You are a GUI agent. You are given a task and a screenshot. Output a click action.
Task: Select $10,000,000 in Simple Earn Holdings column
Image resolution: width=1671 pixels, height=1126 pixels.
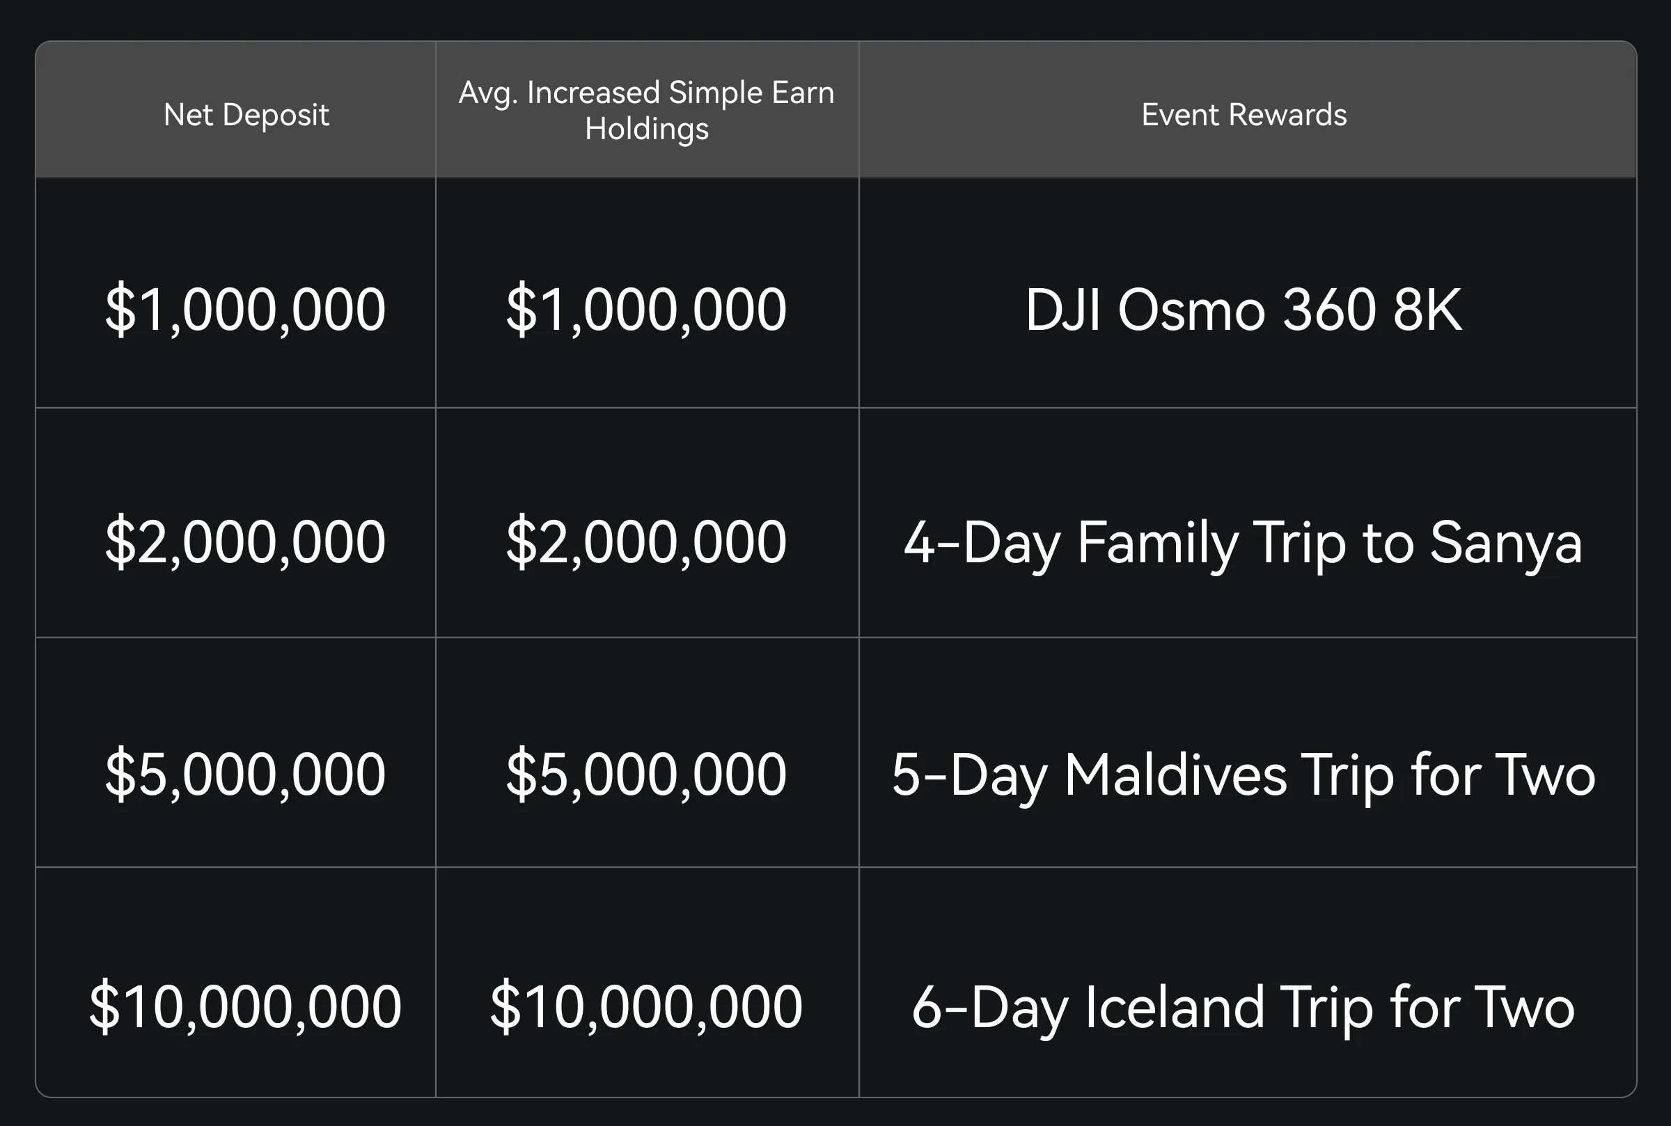[x=647, y=1006]
